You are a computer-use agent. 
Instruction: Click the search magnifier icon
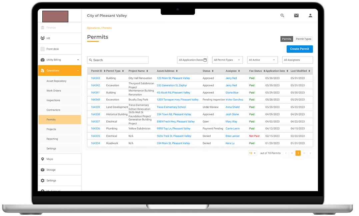[x=282, y=15]
